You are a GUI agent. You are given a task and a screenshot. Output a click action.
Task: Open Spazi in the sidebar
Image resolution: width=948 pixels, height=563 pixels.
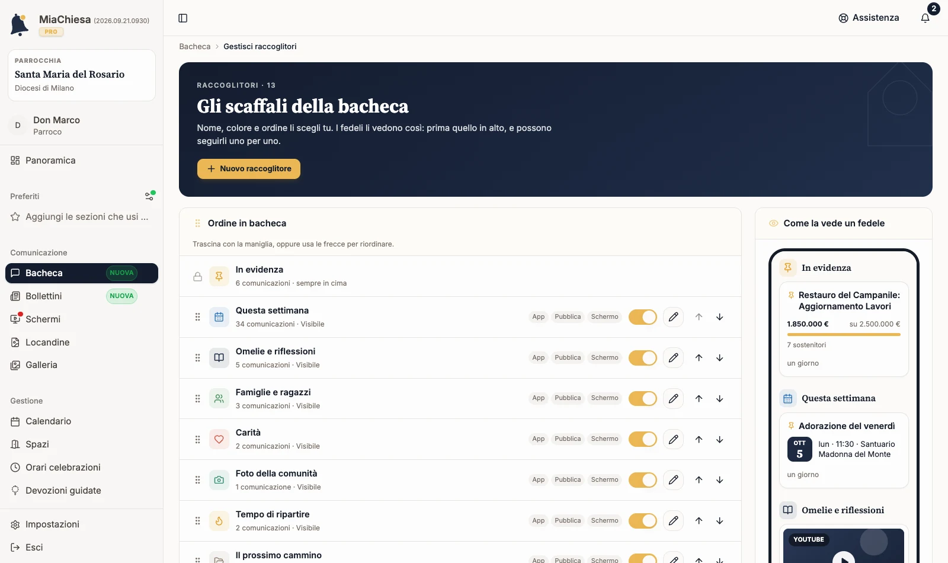coord(82,444)
